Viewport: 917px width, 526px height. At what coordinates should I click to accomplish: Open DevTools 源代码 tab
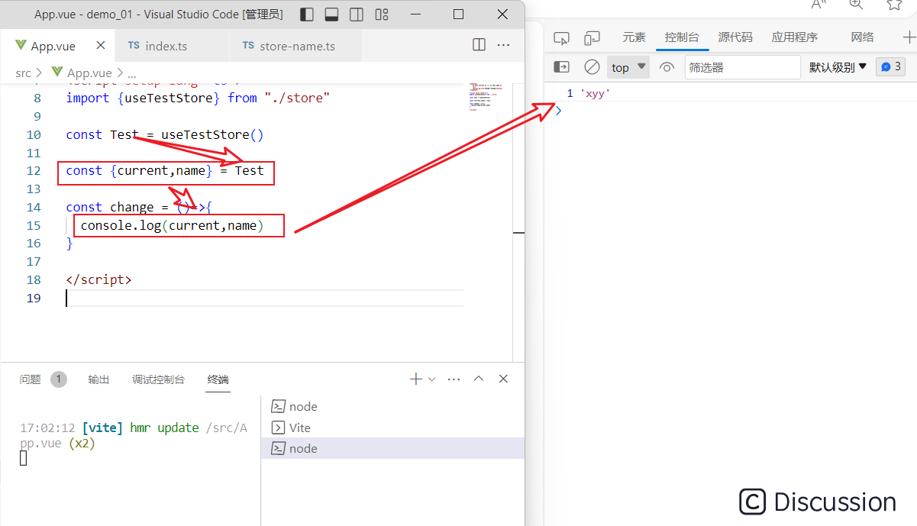[x=735, y=37]
